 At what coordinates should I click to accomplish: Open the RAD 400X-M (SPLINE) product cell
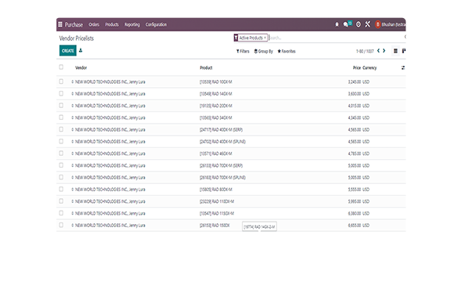click(x=222, y=142)
